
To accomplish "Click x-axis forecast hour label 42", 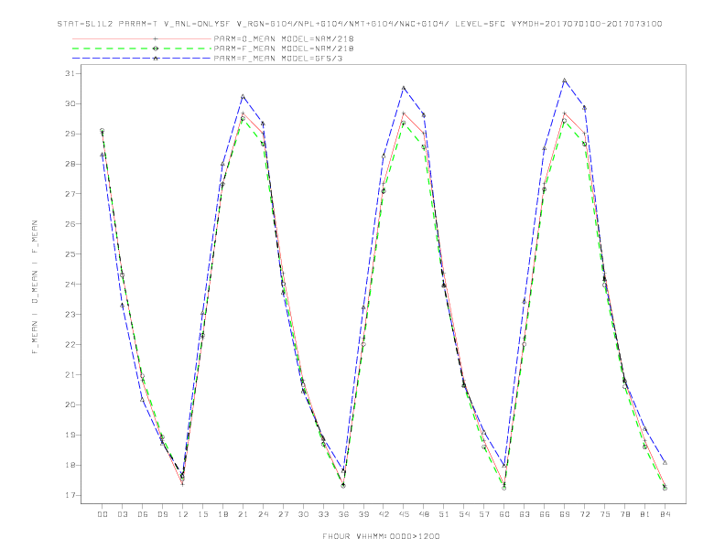I will click(x=384, y=514).
